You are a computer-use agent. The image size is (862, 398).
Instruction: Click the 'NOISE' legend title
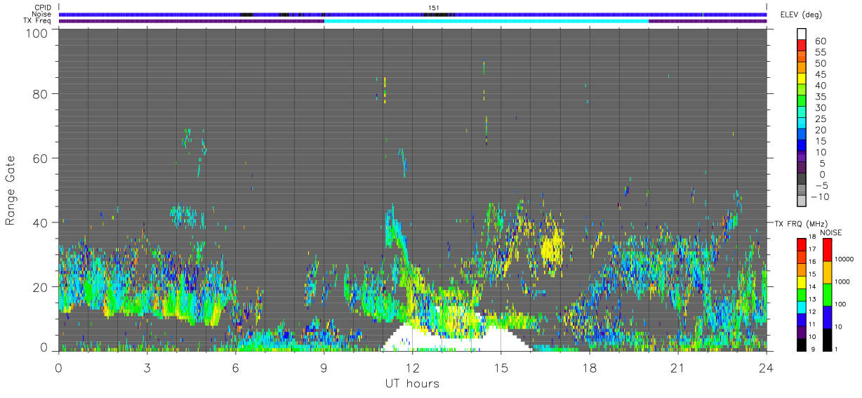tap(831, 232)
